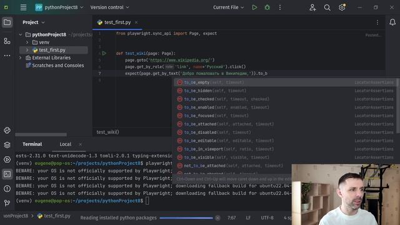400x225 pixels.
Task: Click LF line separator indicator
Action: (248, 218)
